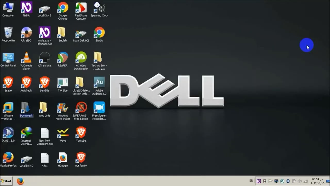330x186 pixels.
Task: Open the volume speaker tray icon
Action: [x=300, y=181]
